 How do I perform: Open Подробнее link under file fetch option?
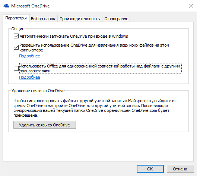click(x=30, y=56)
